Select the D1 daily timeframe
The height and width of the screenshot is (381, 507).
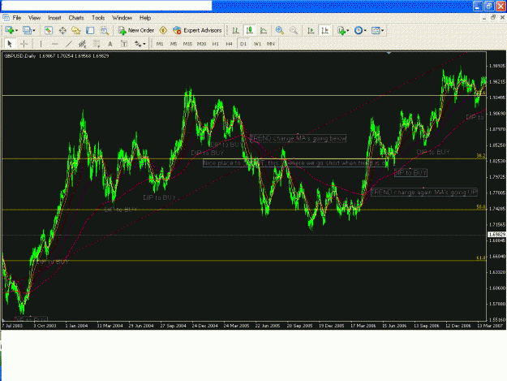(x=243, y=44)
